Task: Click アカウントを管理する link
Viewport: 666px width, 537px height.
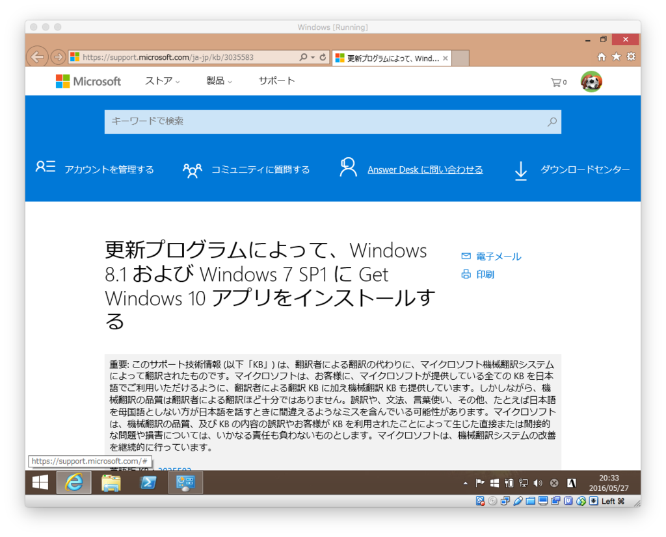Action: (x=109, y=169)
